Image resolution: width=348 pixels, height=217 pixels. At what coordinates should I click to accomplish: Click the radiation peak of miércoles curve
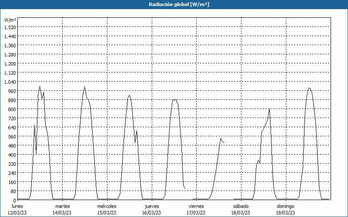(x=129, y=95)
